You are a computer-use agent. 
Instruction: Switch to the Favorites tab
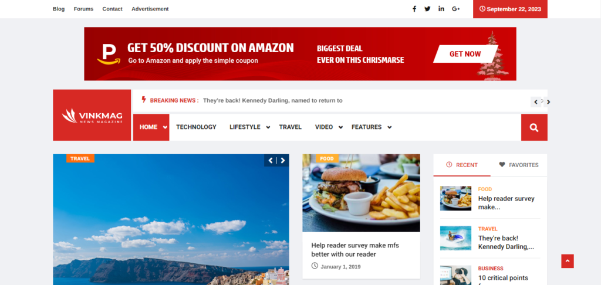pyautogui.click(x=519, y=165)
